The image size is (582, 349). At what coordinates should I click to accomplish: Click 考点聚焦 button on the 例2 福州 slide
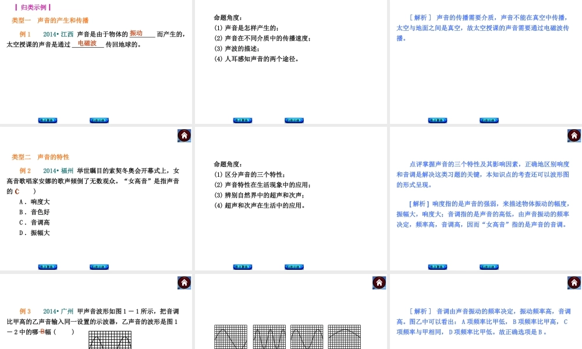(x=48, y=266)
